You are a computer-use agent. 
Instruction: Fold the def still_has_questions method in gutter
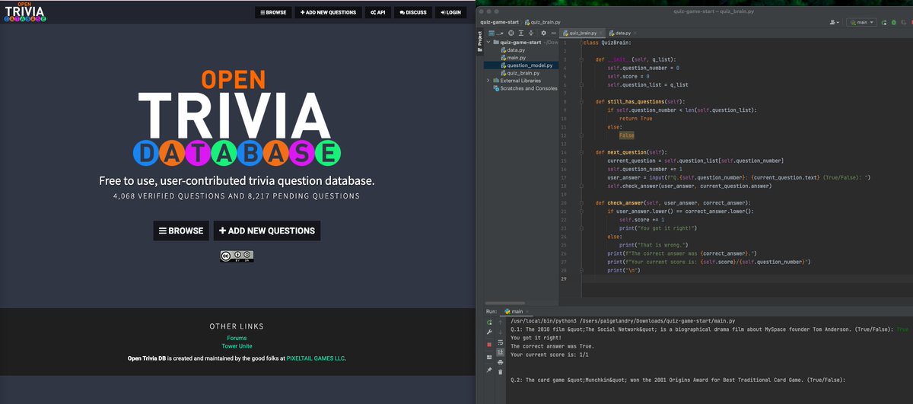tap(581, 102)
